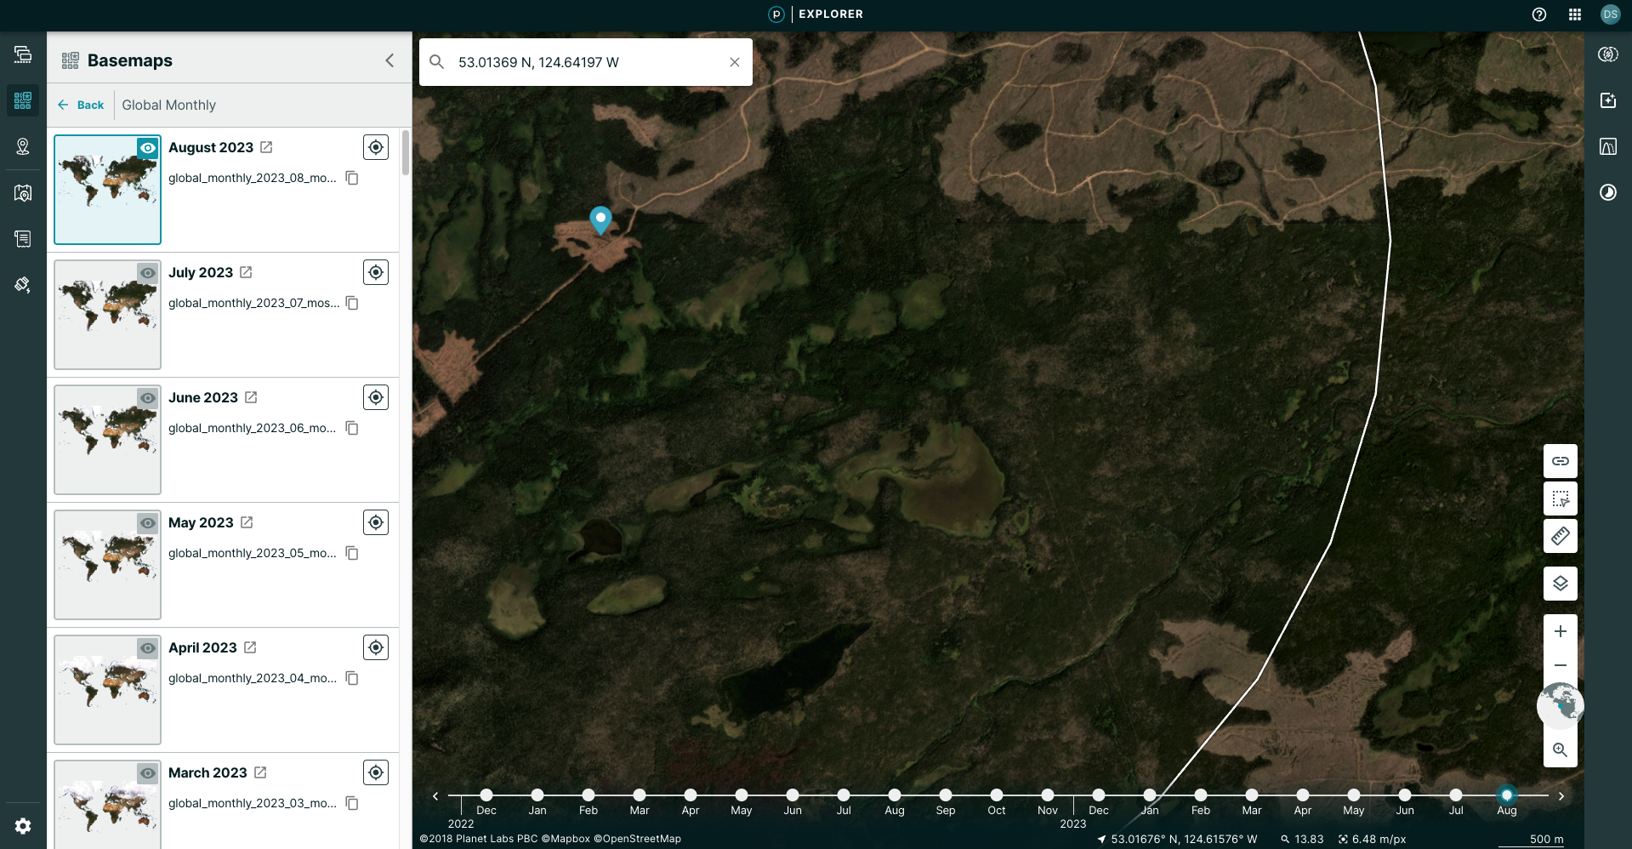This screenshot has height=849, width=1632.
Task: Collapse the Basemaps panel chevron
Action: (390, 60)
